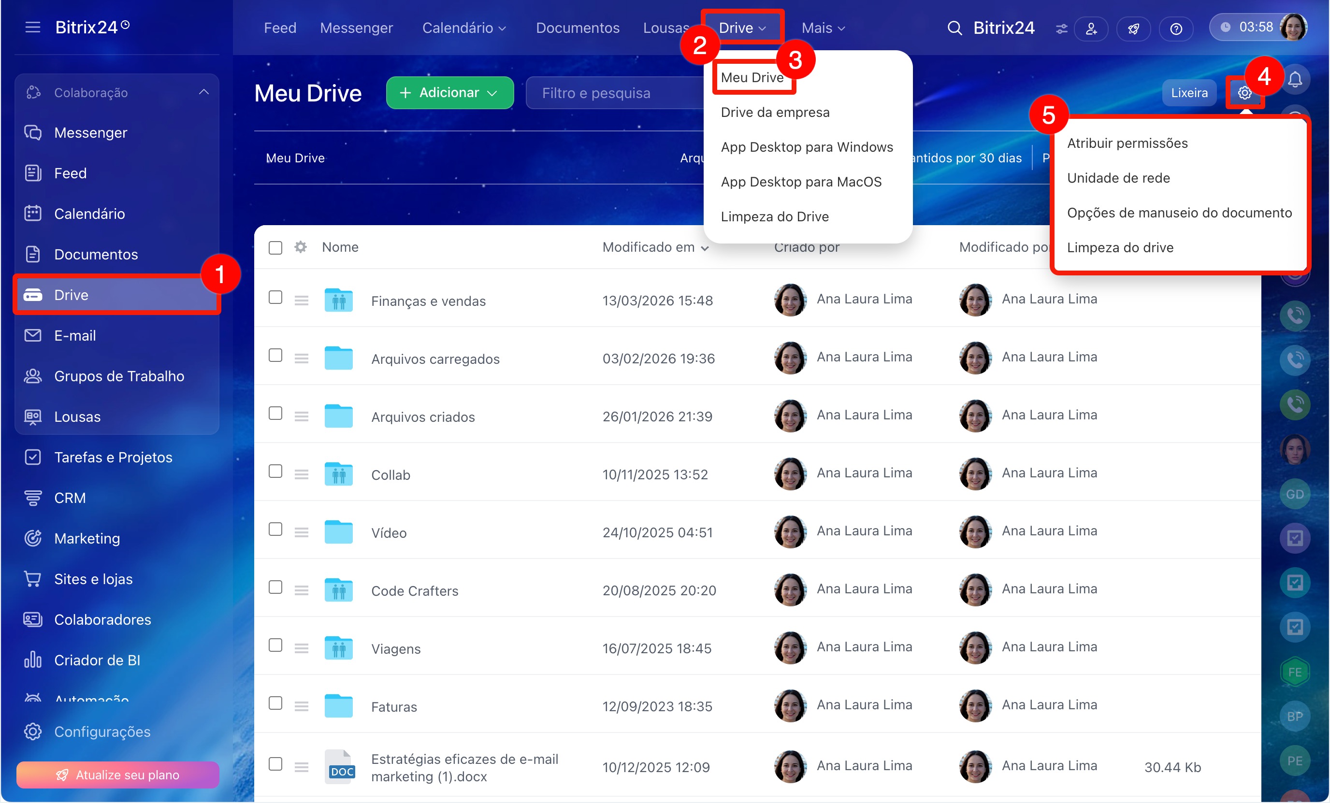
Task: Open the hamburger menu next to Bitrix24 logo
Action: [32, 27]
